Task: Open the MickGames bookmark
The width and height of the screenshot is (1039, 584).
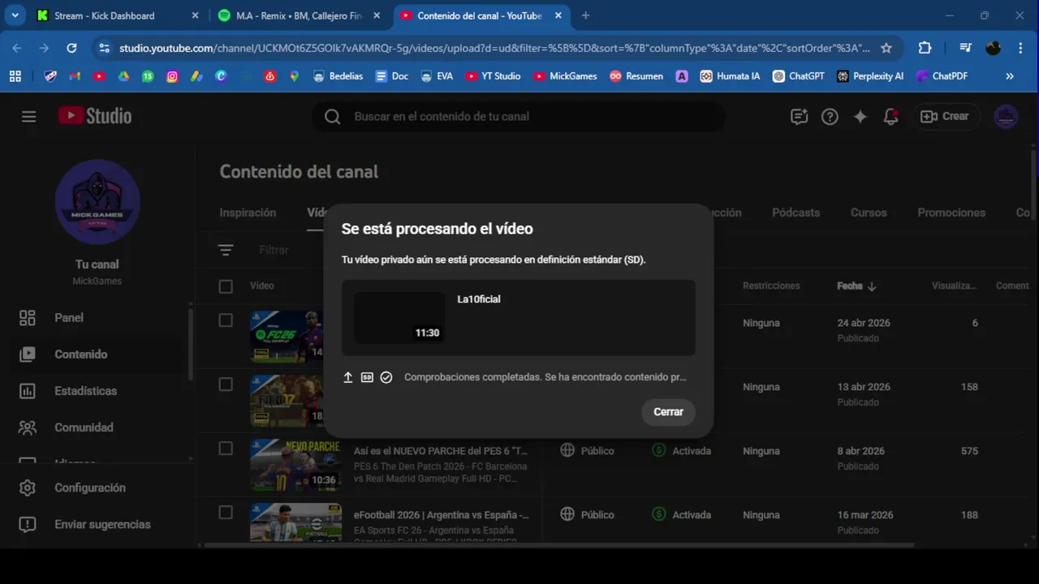Action: point(565,76)
